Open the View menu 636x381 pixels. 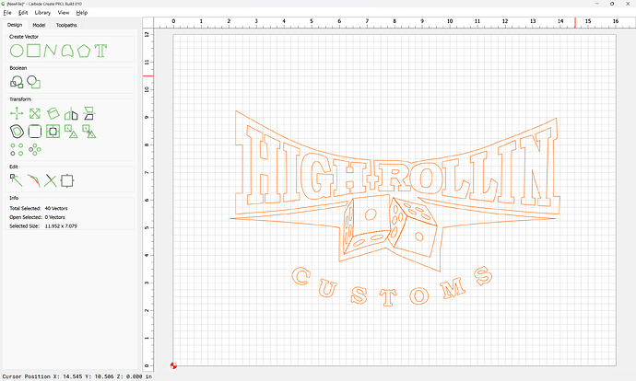point(64,13)
